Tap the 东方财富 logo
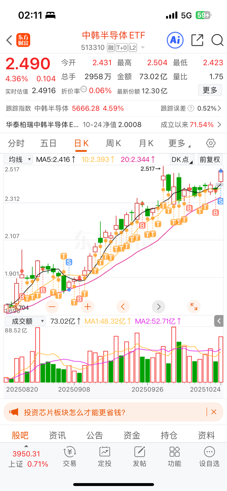Viewport: 227px width, 491px height. pos(23,40)
